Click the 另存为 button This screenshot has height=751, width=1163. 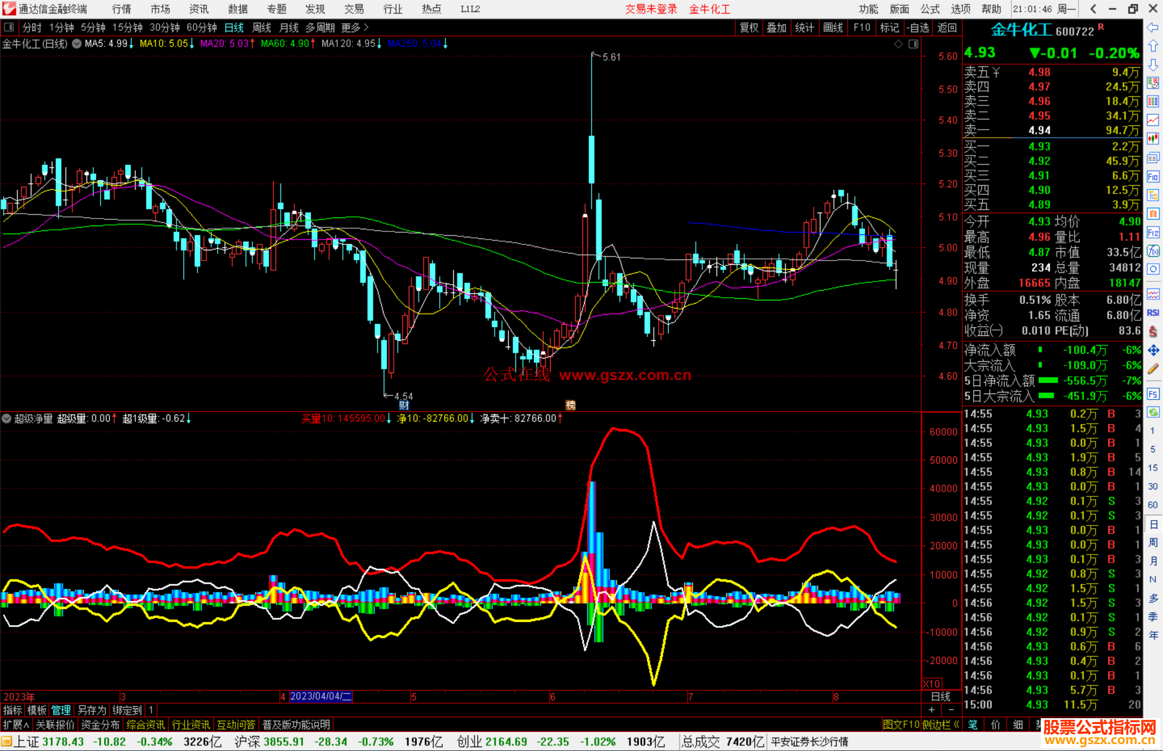pyautogui.click(x=92, y=710)
